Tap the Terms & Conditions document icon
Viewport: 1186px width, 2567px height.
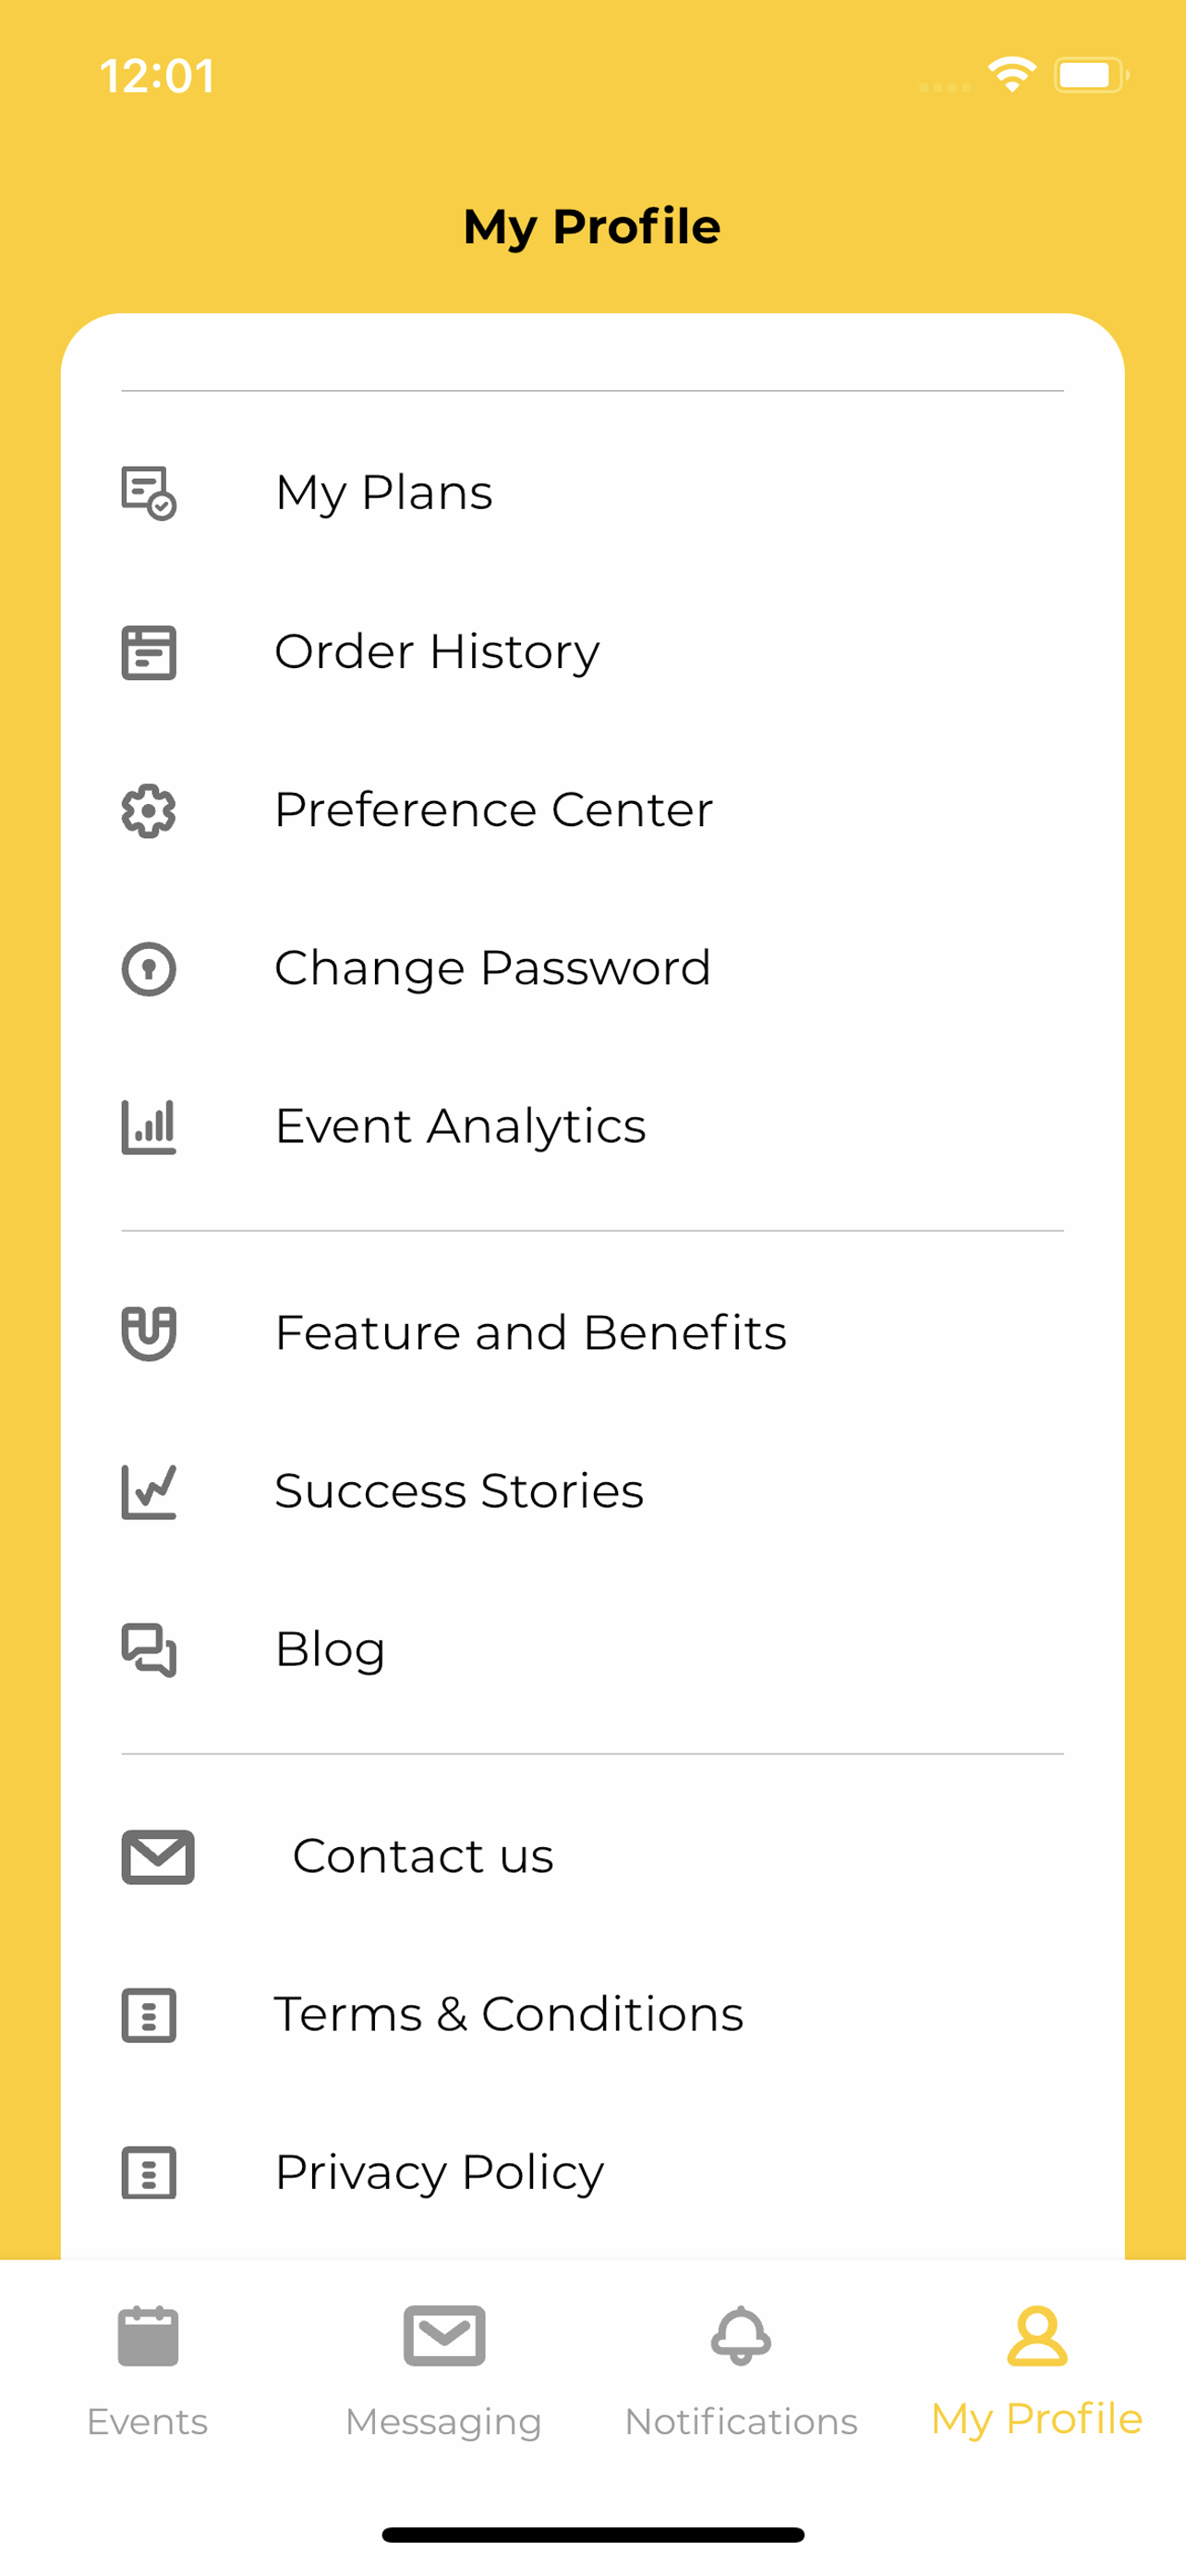(149, 2015)
